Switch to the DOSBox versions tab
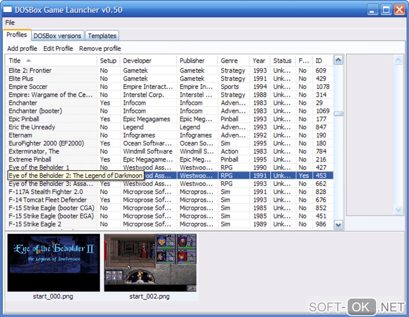The height and width of the screenshot is (317, 409). point(57,36)
